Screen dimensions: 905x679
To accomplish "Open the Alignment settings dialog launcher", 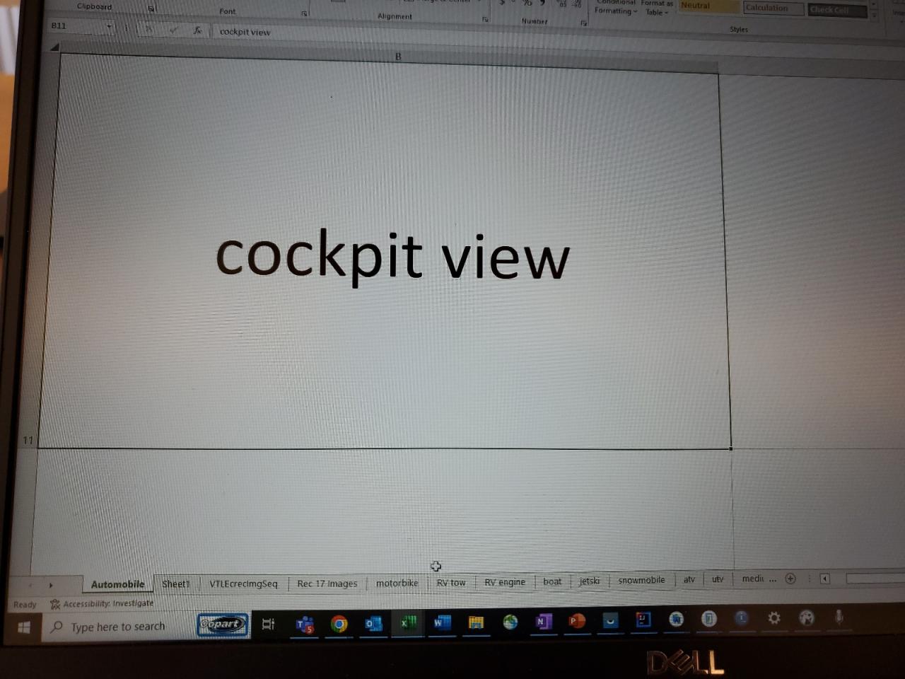I will 486,19.
